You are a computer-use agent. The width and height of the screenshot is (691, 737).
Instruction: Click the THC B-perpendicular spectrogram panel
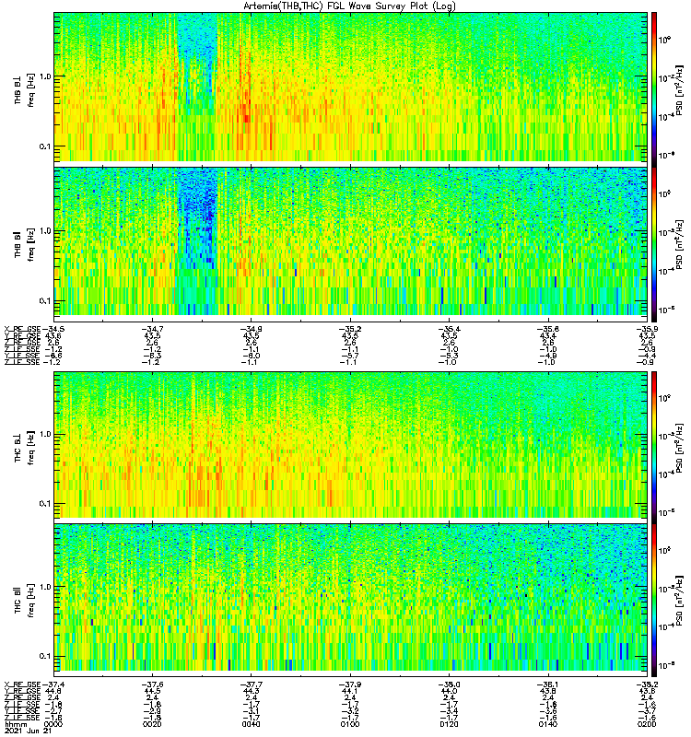[351, 445]
